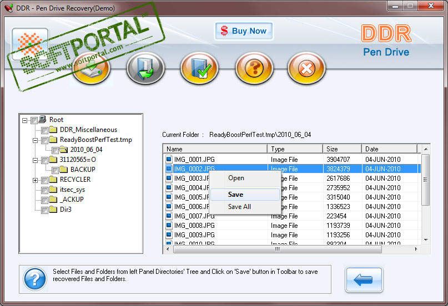Check the 31120565=O folder checkbox

(44, 161)
